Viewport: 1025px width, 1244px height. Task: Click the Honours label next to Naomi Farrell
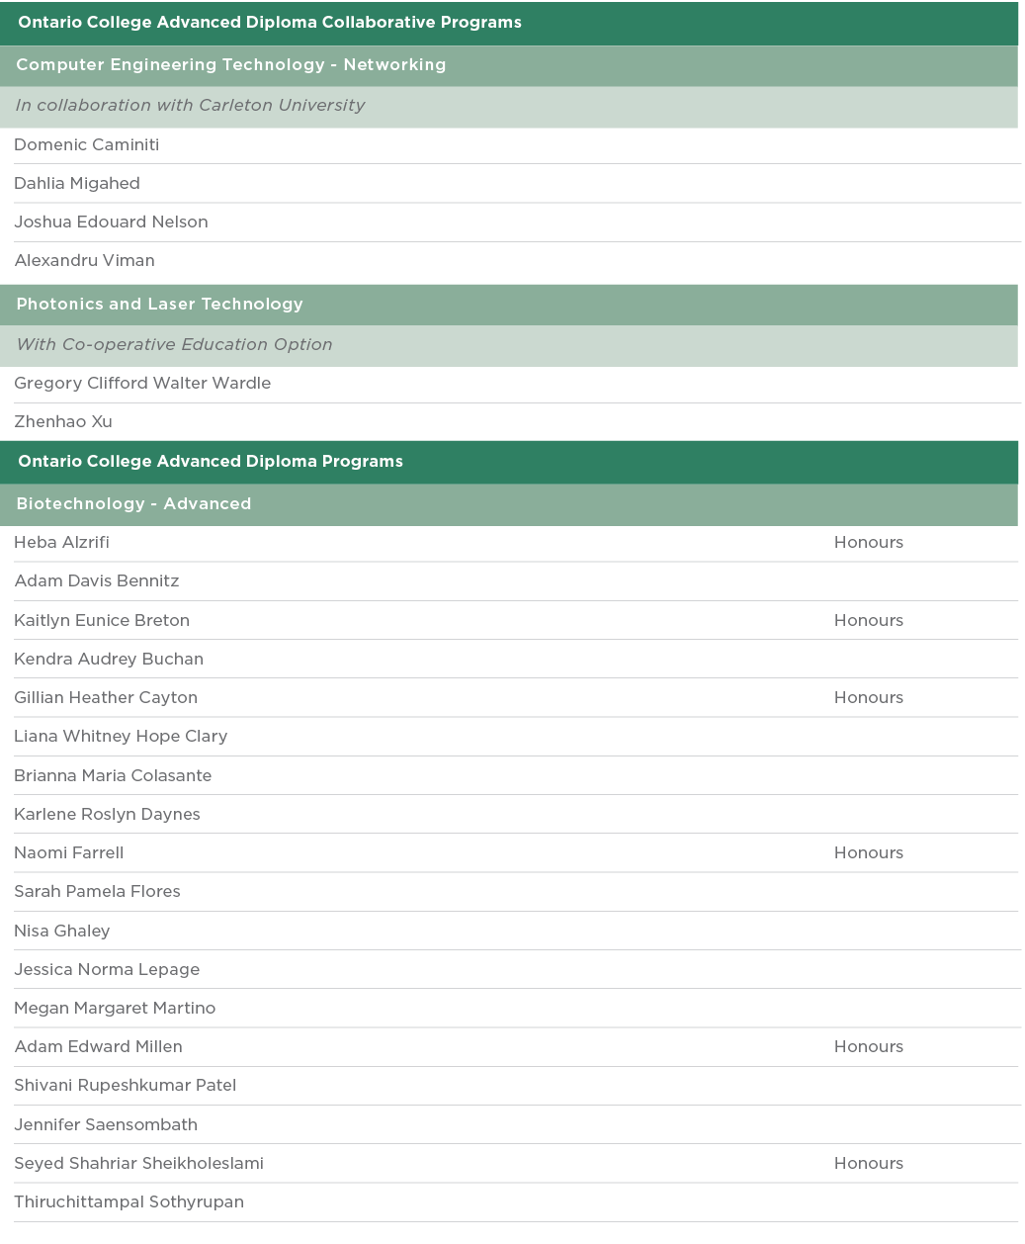pos(868,853)
